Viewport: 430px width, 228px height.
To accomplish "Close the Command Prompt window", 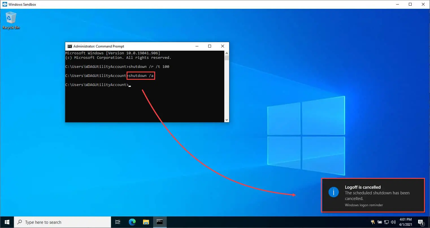I will pos(223,46).
